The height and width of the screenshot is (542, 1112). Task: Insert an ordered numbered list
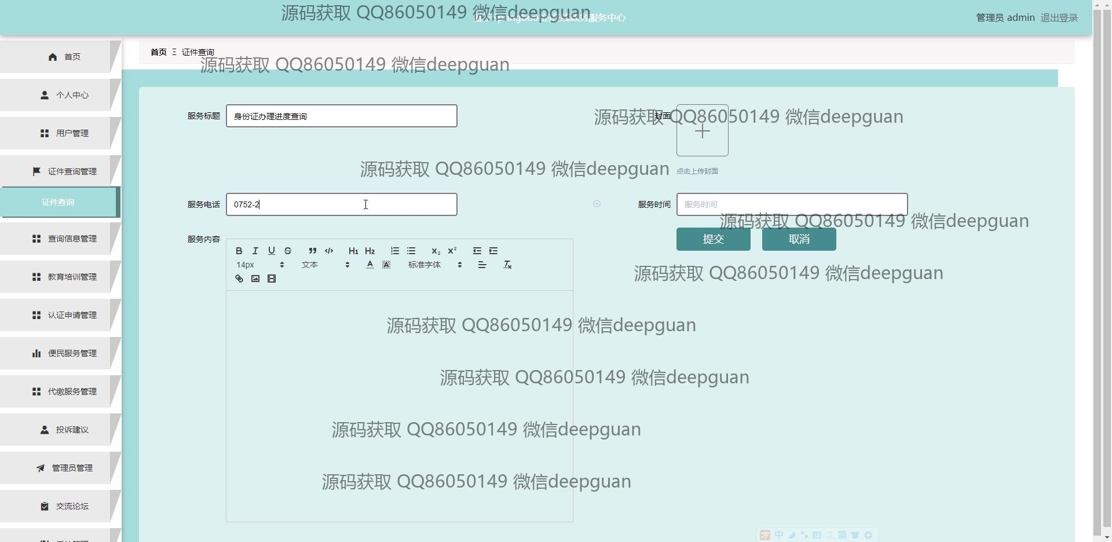tap(394, 251)
